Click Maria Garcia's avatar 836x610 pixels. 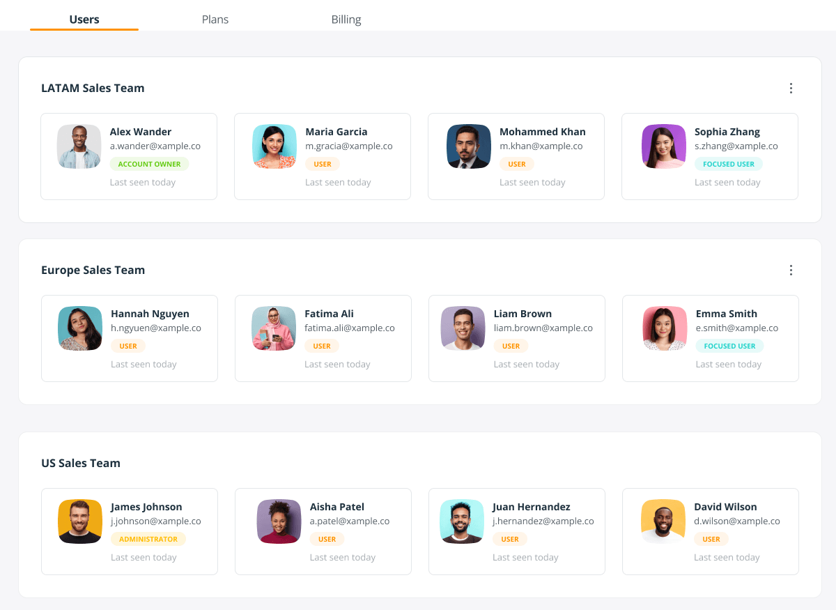tap(274, 146)
